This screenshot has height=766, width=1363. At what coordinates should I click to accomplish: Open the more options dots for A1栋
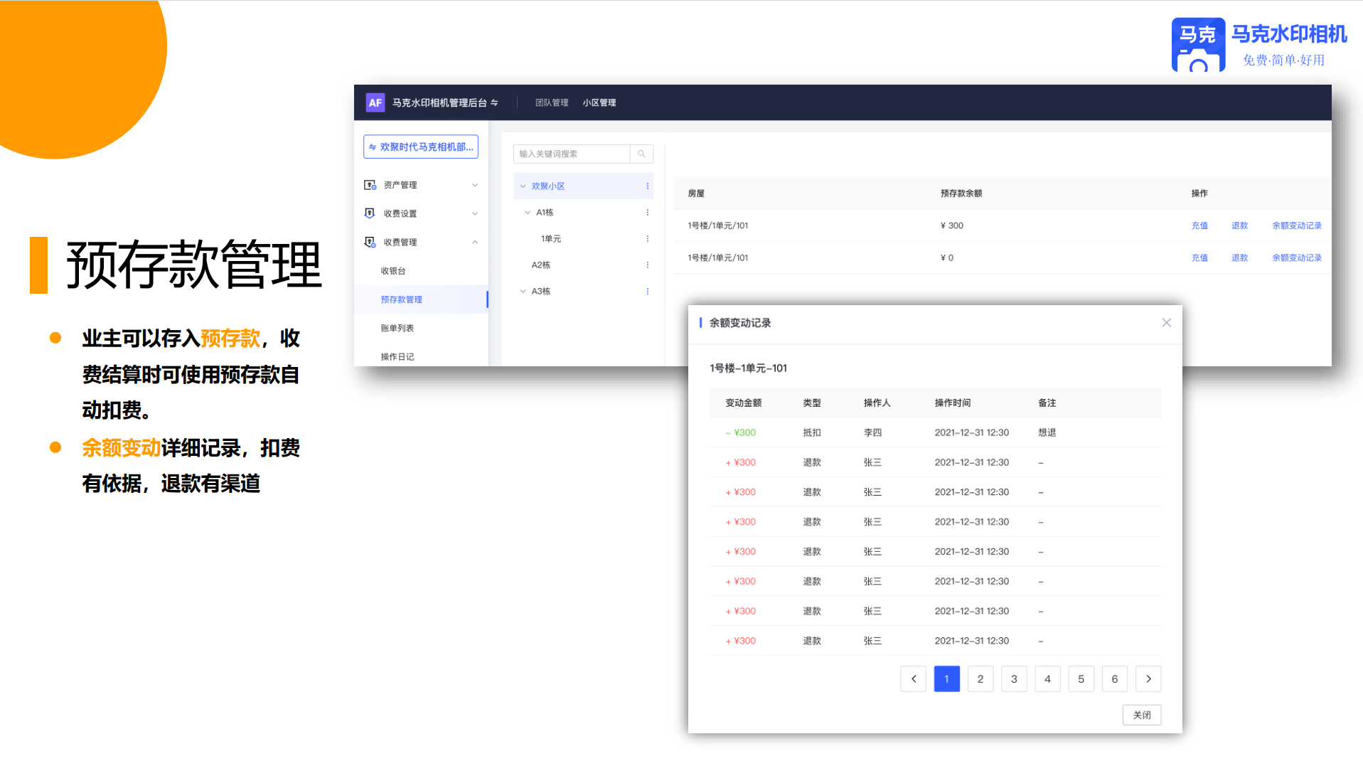pyautogui.click(x=647, y=213)
